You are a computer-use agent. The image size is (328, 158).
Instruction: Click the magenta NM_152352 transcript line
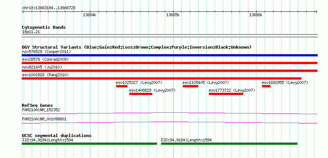(x=170, y=113)
